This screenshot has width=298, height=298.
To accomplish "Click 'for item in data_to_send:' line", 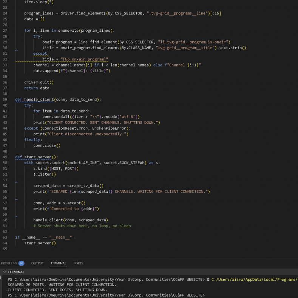I will tap(62, 111).
